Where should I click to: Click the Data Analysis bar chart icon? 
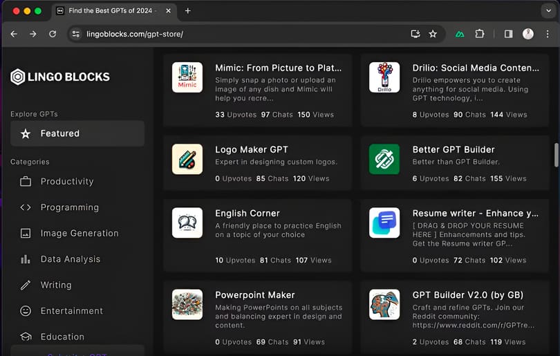coord(26,259)
